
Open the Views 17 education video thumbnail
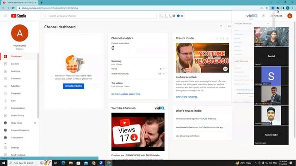click(x=138, y=132)
